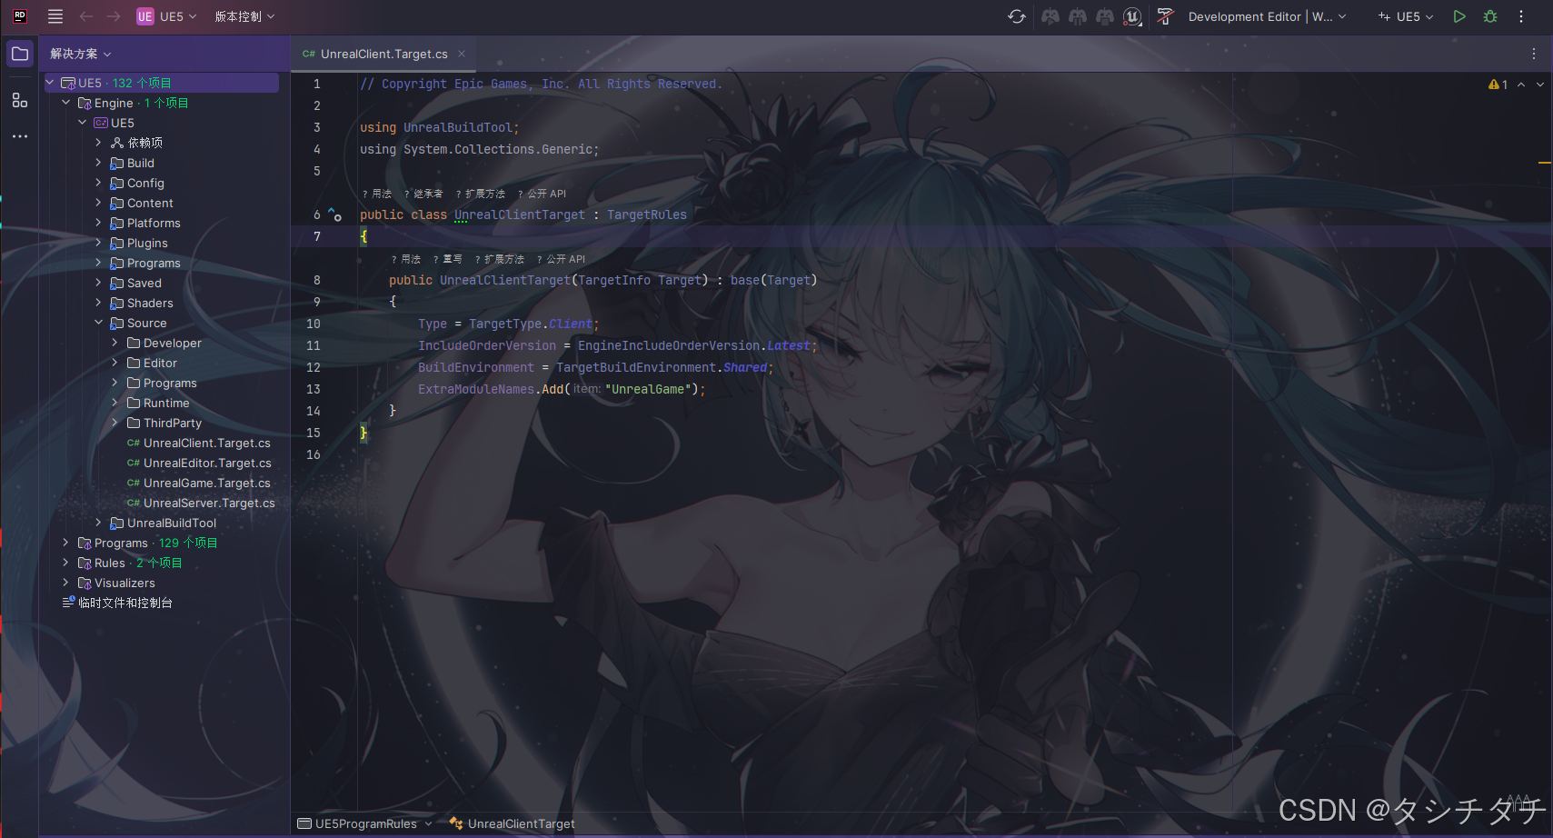Select the Visualizers solution folder
1553x838 pixels.
(x=124, y=583)
